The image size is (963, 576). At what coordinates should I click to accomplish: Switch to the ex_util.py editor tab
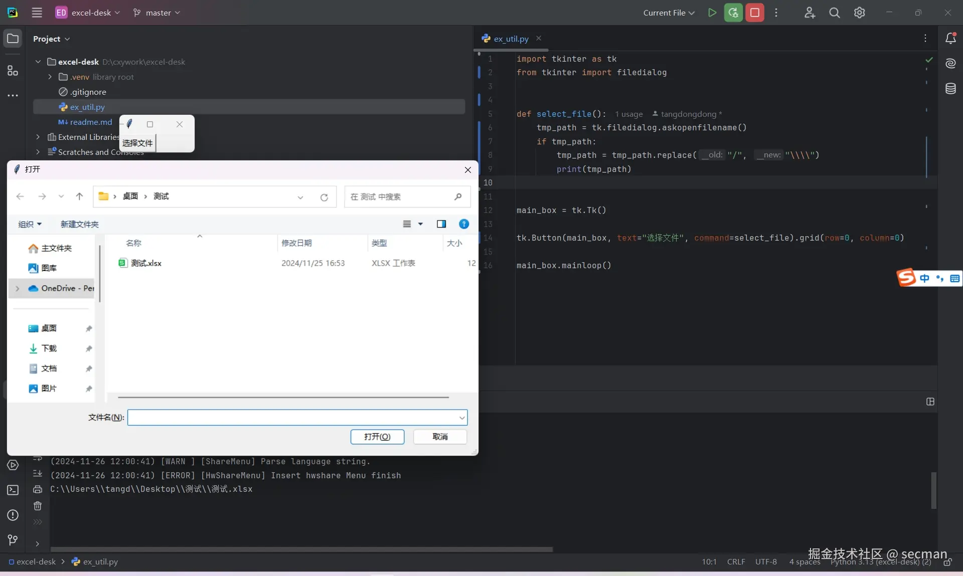[510, 39]
